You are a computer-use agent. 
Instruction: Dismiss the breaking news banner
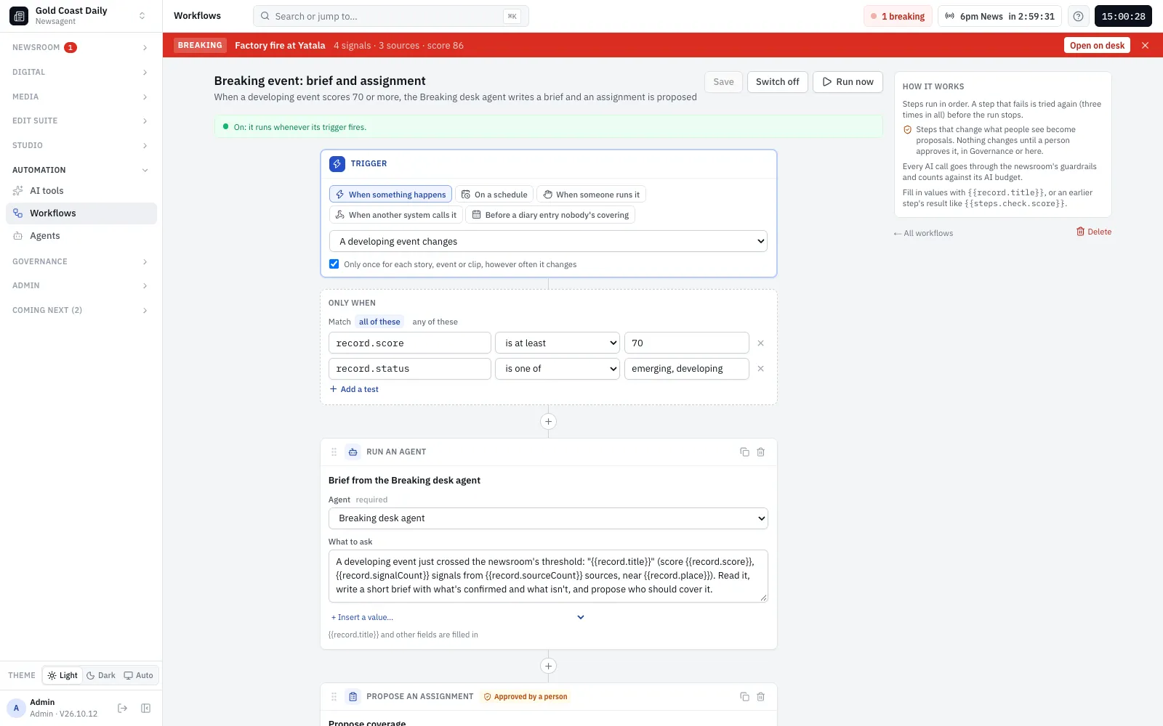click(x=1146, y=45)
